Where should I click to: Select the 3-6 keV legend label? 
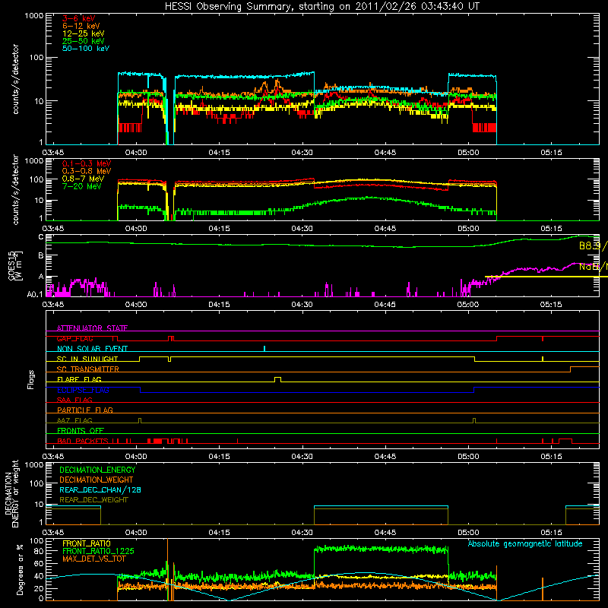tap(79, 18)
